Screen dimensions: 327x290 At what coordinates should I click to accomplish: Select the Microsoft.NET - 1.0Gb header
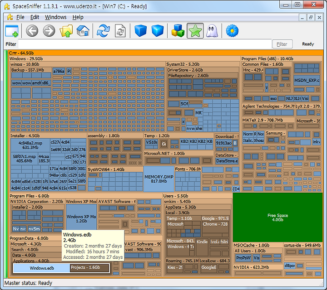click(x=179, y=153)
